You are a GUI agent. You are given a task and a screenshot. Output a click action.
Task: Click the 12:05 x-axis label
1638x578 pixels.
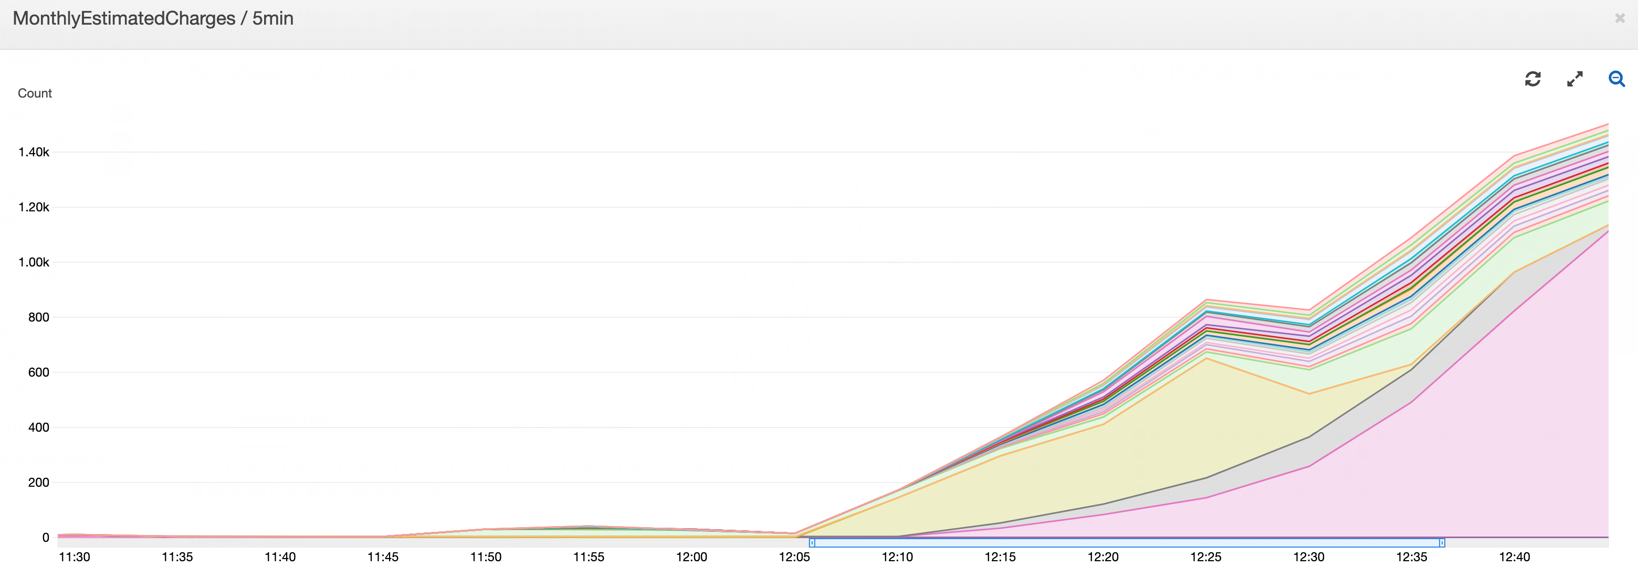coord(794,557)
